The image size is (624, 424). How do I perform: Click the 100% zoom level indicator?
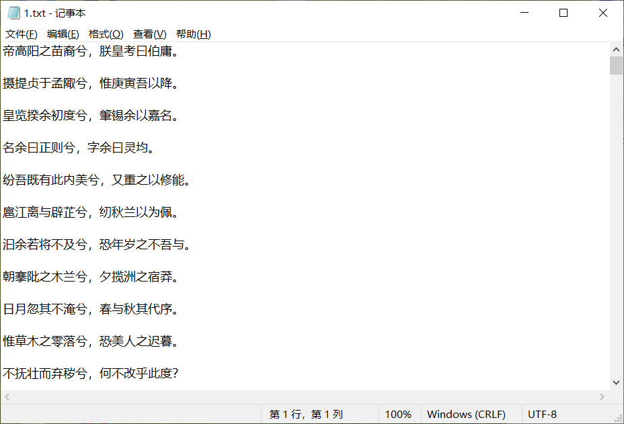click(x=399, y=414)
